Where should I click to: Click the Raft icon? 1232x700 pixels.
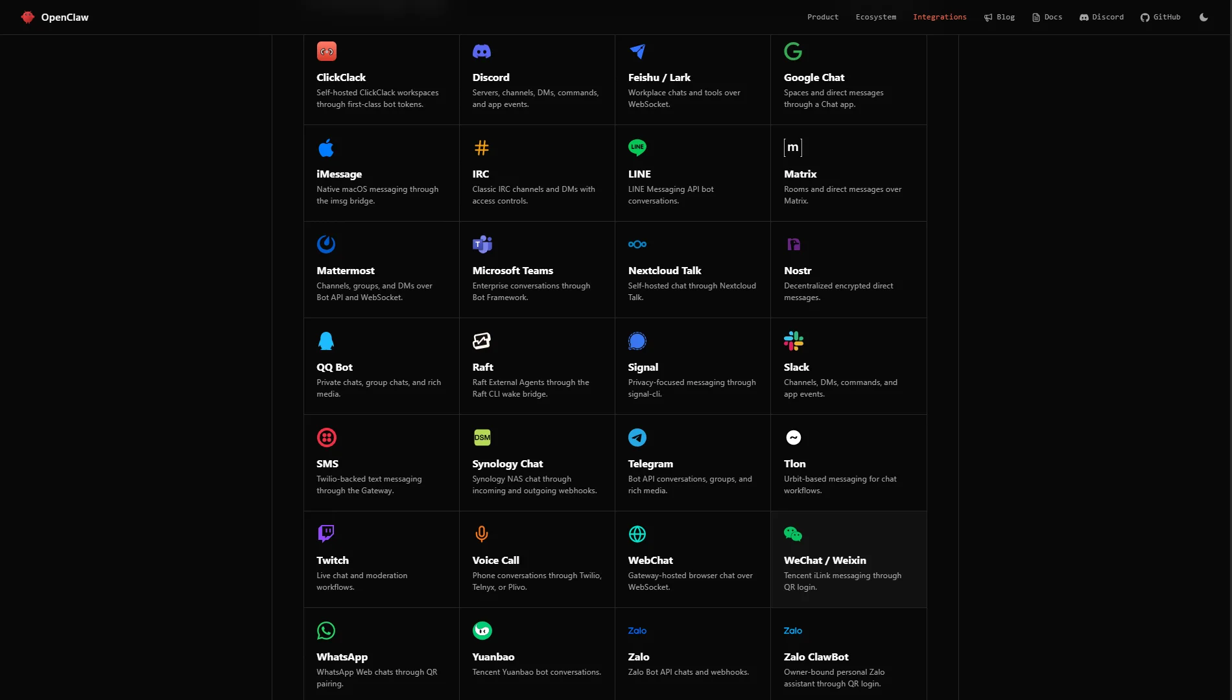pyautogui.click(x=482, y=341)
